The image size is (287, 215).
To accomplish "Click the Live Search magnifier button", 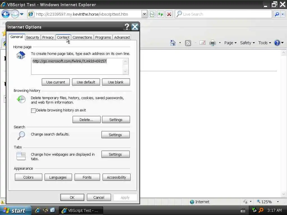I will (277, 14).
